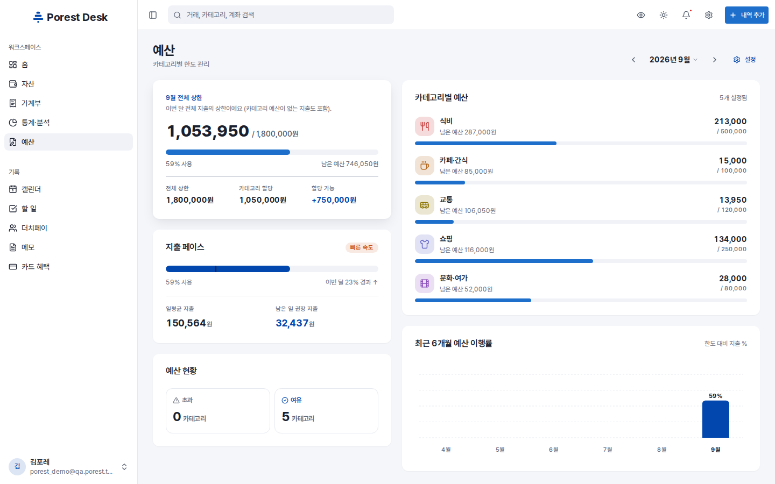775x484 pixels.
Task: Switch theme with the sun icon
Action: point(664,15)
